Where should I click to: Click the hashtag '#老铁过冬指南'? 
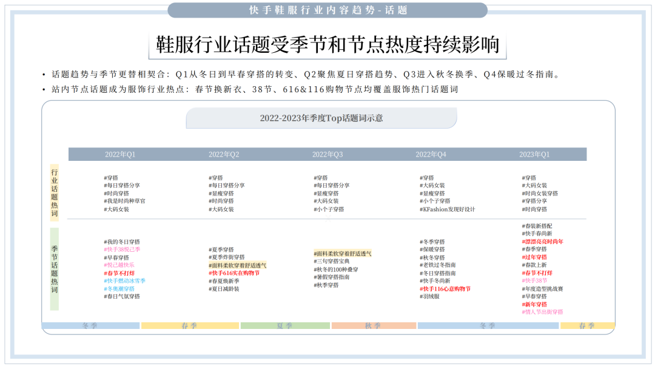tap(438, 265)
